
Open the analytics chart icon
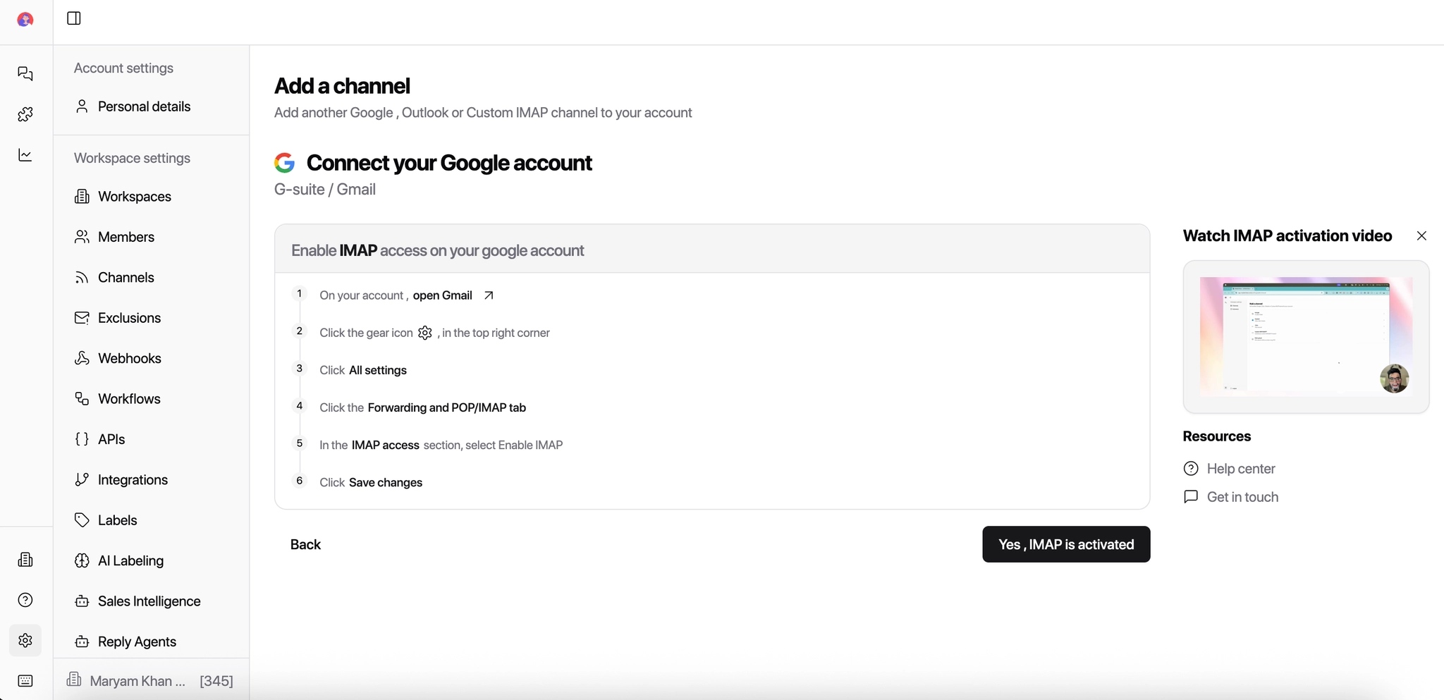25,155
